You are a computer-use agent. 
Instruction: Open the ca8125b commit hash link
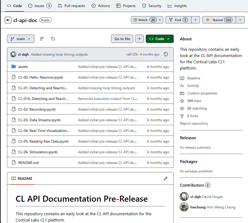click(x=132, y=54)
